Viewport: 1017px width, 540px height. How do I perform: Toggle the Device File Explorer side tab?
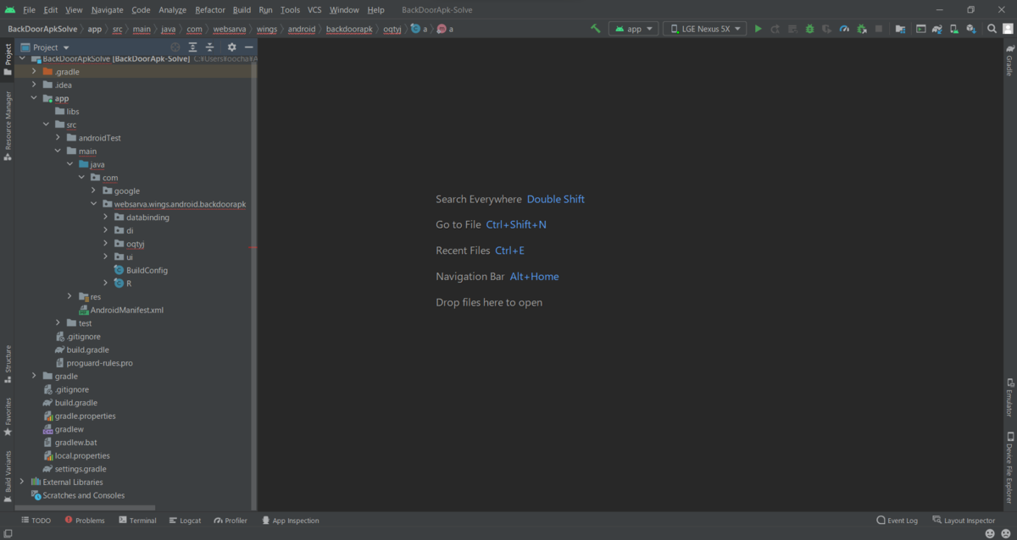point(1009,468)
